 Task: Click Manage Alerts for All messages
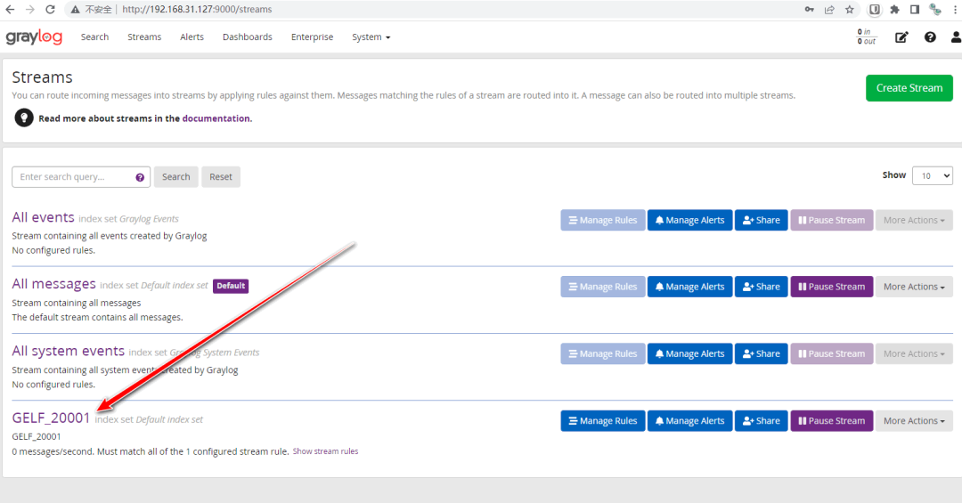pyautogui.click(x=690, y=287)
